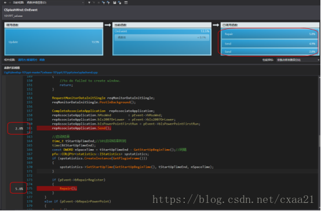Select the Send 2.8% callee bar
Viewport: 321px width, 211px height.
pyautogui.click(x=270, y=51)
